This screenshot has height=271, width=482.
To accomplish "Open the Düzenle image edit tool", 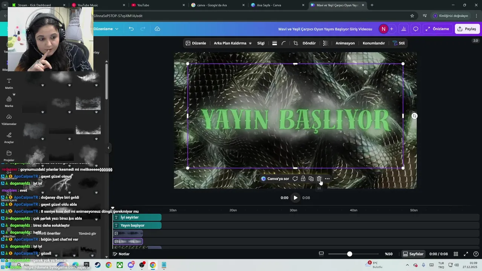I will [x=196, y=43].
